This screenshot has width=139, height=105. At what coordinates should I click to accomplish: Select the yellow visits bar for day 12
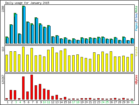pyautogui.click(x=52, y=59)
